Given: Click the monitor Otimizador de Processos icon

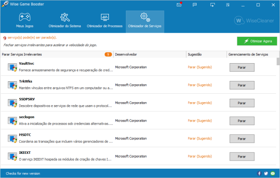Looking at the screenshot, I should coord(105,17).
